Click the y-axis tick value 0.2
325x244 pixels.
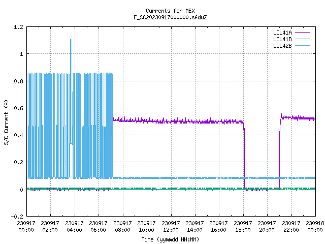(x=18, y=162)
